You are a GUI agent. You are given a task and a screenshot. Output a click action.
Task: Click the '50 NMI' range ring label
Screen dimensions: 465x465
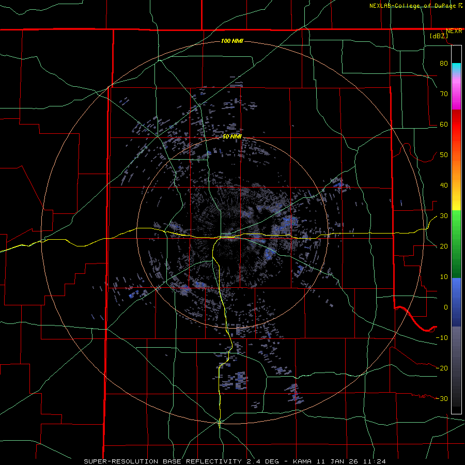click(x=232, y=136)
